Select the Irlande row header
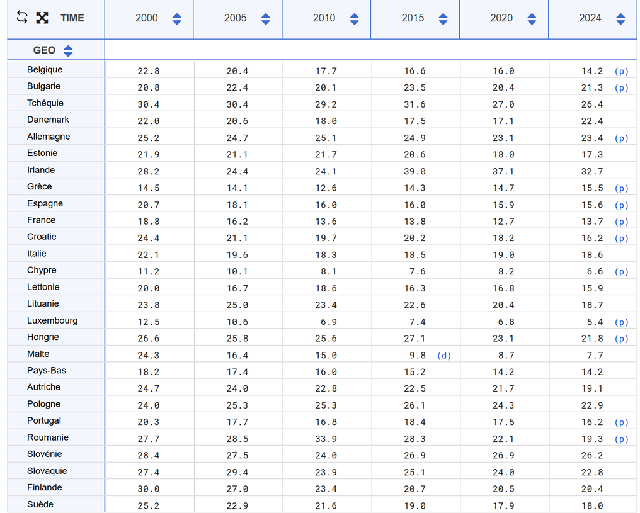This screenshot has width=640, height=513. [x=41, y=170]
